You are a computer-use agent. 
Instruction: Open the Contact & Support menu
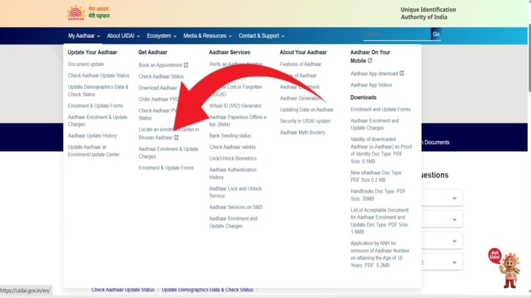coord(261,36)
